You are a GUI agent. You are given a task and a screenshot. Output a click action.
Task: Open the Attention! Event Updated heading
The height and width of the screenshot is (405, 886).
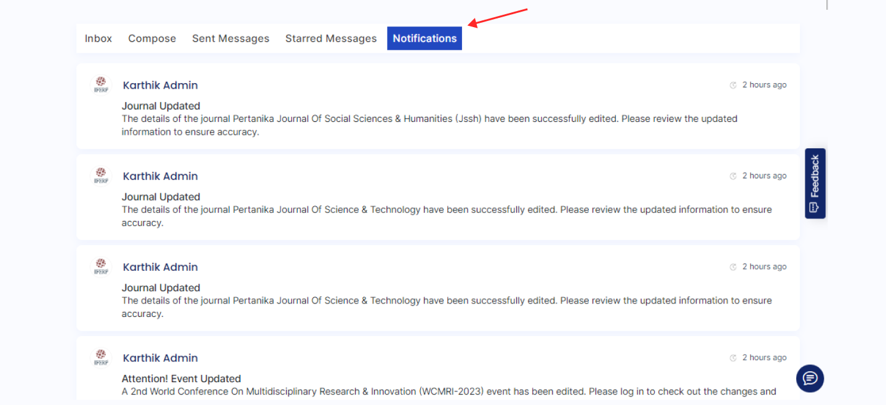(181, 379)
